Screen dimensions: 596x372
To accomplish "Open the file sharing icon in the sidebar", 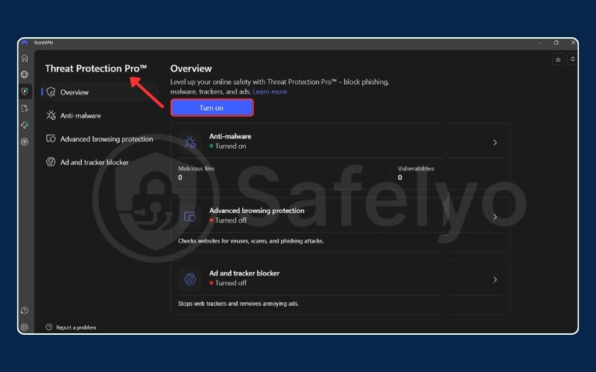I will click(25, 108).
